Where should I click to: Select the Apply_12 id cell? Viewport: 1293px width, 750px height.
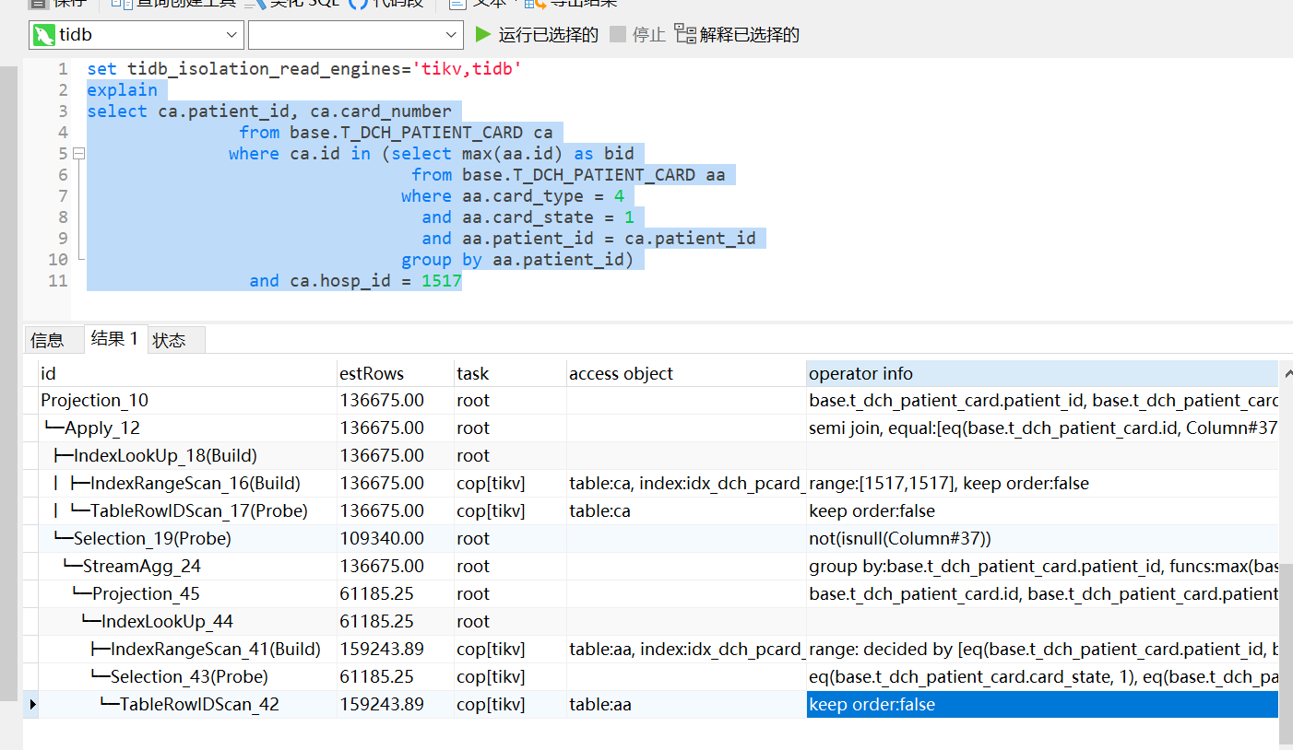187,428
